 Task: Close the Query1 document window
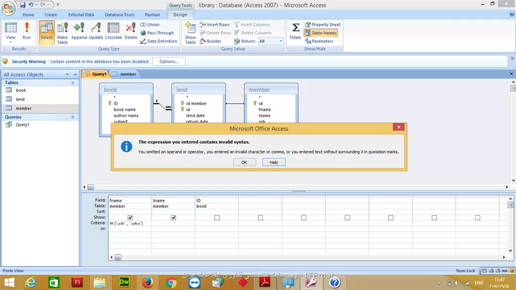pos(511,74)
